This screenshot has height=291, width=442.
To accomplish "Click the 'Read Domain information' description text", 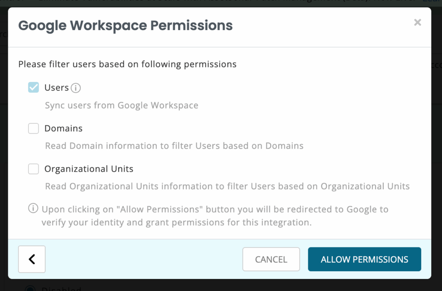I will pyautogui.click(x=174, y=146).
